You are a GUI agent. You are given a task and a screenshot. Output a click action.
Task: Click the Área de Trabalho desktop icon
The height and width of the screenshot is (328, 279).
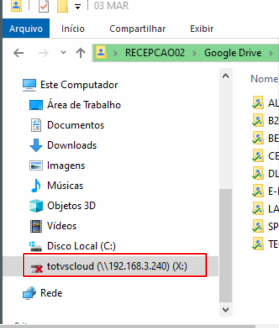[36, 105]
